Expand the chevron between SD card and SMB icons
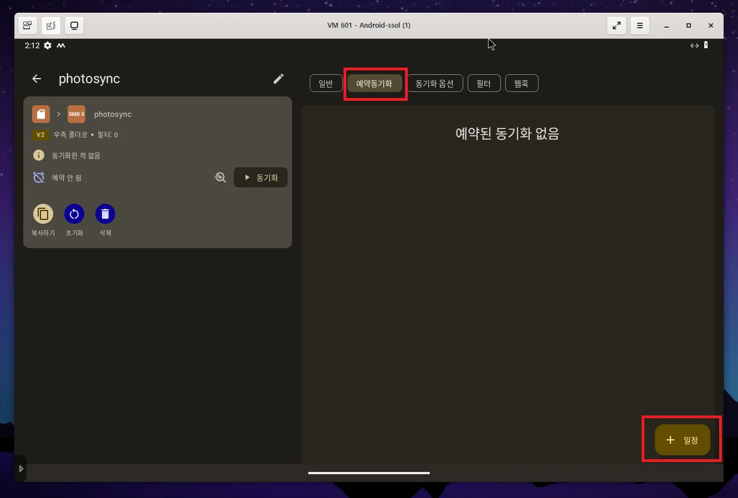 click(58, 114)
